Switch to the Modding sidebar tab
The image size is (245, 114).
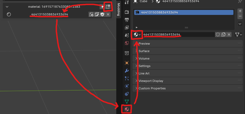(x=118, y=9)
